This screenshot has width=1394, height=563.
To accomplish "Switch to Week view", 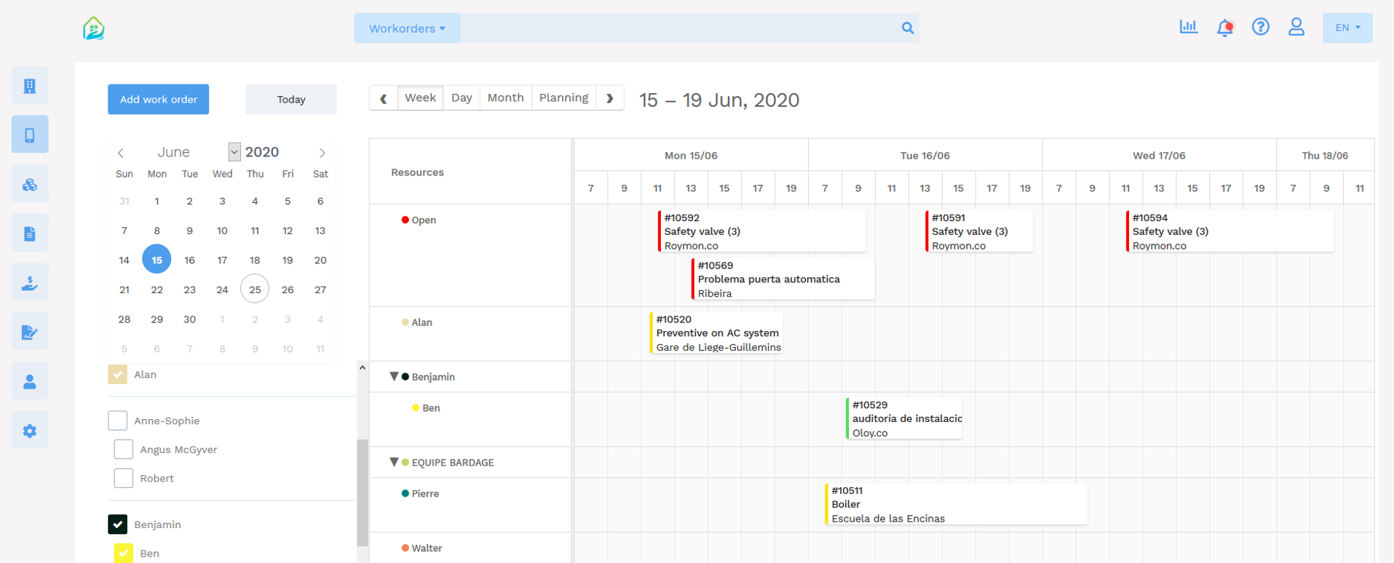I will [x=421, y=98].
